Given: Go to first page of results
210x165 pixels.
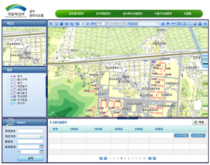Looking at the screenshot, I should [x=101, y=158].
